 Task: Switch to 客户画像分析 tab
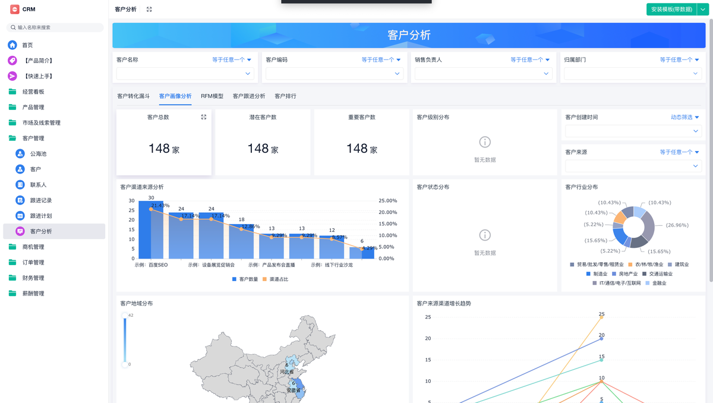click(x=175, y=96)
